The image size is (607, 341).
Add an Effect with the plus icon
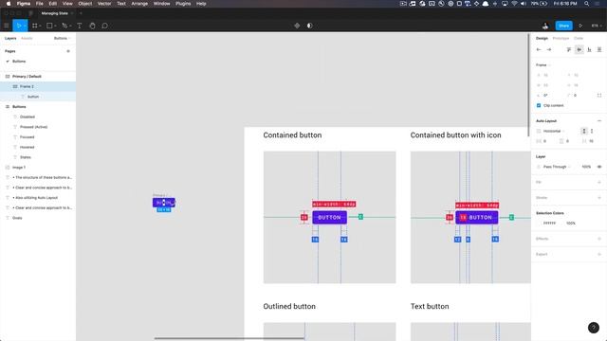click(x=599, y=239)
